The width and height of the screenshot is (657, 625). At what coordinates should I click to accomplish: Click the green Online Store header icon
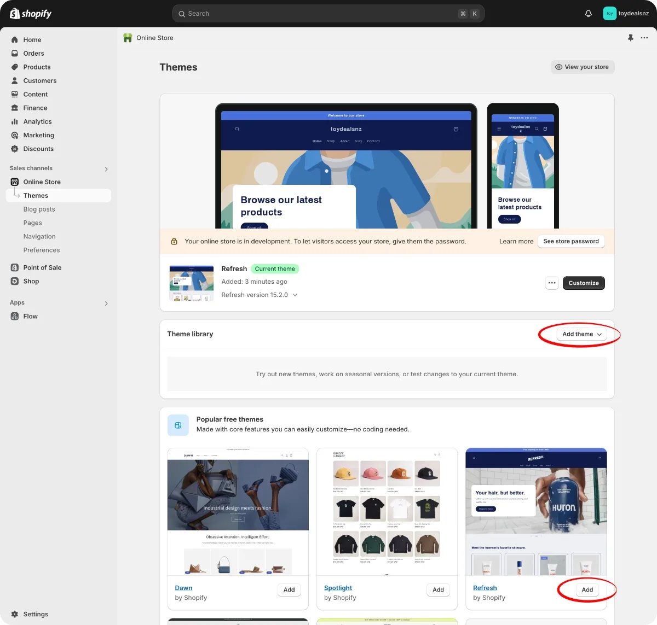tap(128, 38)
